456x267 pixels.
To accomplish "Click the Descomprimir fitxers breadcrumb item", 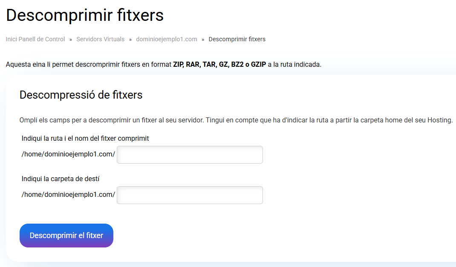I will pos(237,39).
